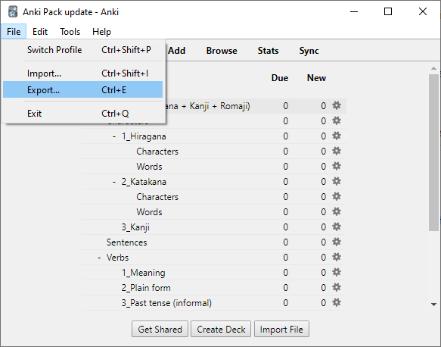Collapse the Verbs deck
This screenshot has width=441, height=347.
(x=99, y=258)
